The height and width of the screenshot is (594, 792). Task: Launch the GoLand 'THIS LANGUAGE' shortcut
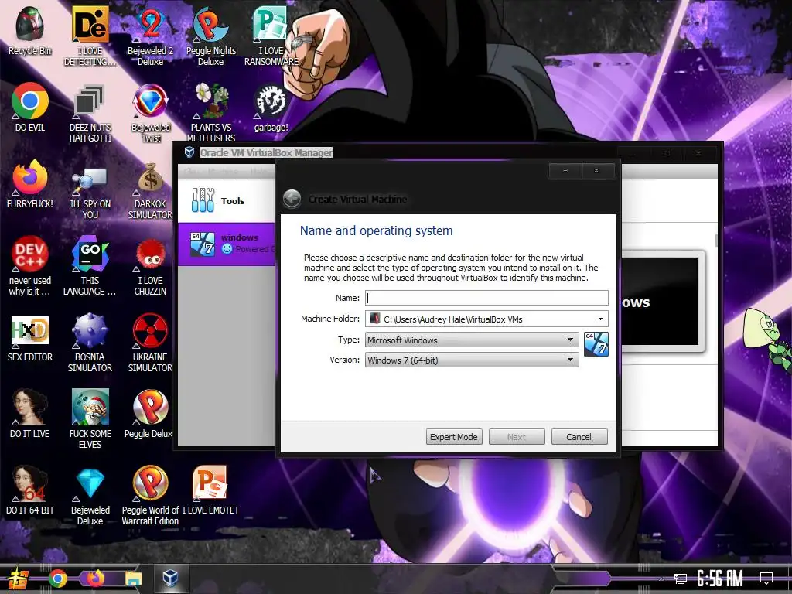tap(90, 266)
